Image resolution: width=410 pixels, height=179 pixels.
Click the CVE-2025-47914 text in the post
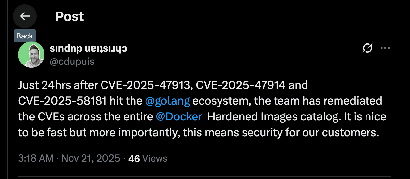241,85
